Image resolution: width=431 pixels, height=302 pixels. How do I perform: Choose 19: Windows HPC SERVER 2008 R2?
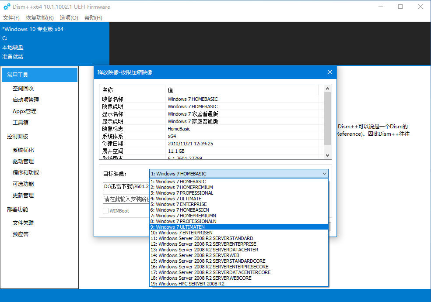click(x=239, y=284)
